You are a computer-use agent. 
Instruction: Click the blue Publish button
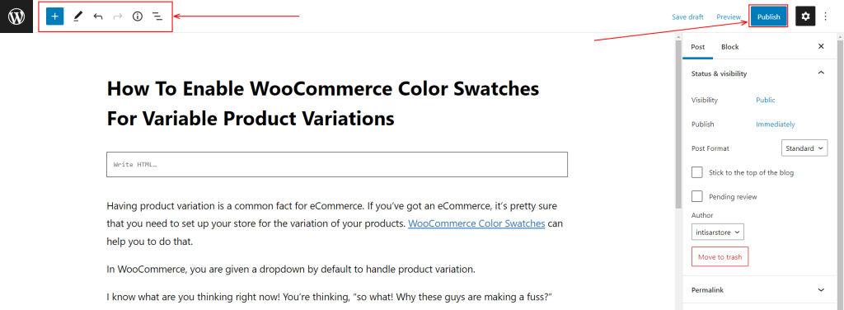(x=769, y=16)
